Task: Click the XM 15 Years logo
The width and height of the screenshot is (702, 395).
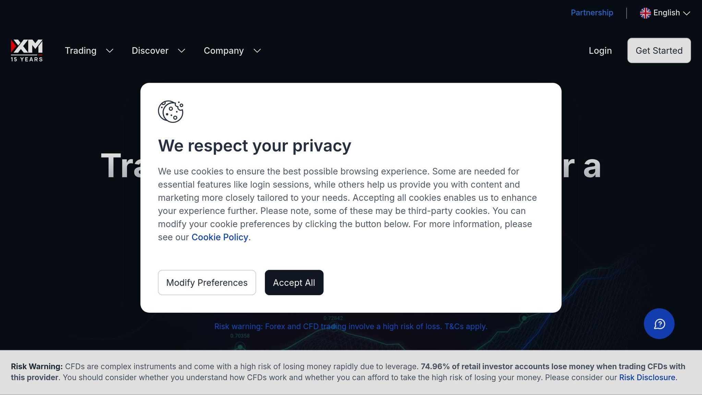Action: (27, 50)
